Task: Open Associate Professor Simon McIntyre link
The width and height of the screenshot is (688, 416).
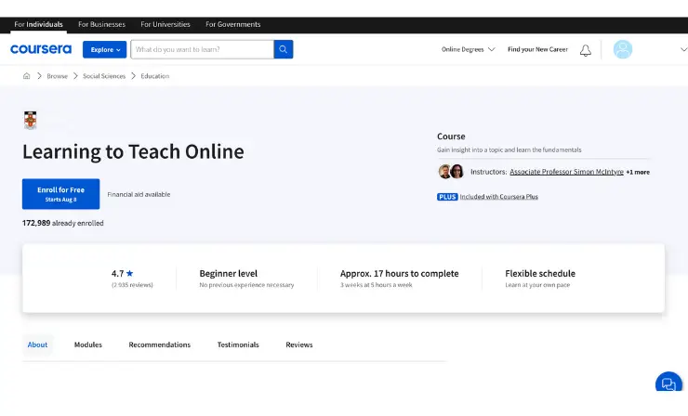Action: click(x=566, y=172)
